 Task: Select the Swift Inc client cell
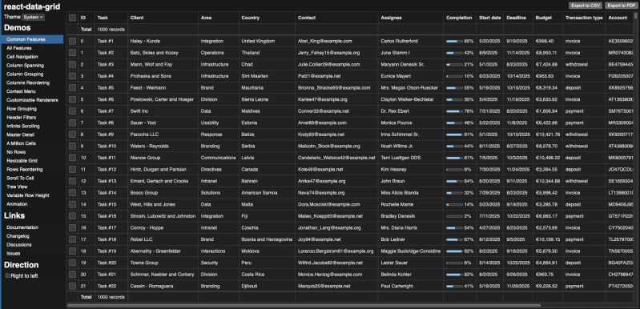click(163, 111)
